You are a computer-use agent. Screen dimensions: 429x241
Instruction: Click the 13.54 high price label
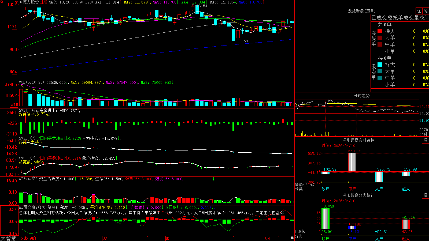202,6
